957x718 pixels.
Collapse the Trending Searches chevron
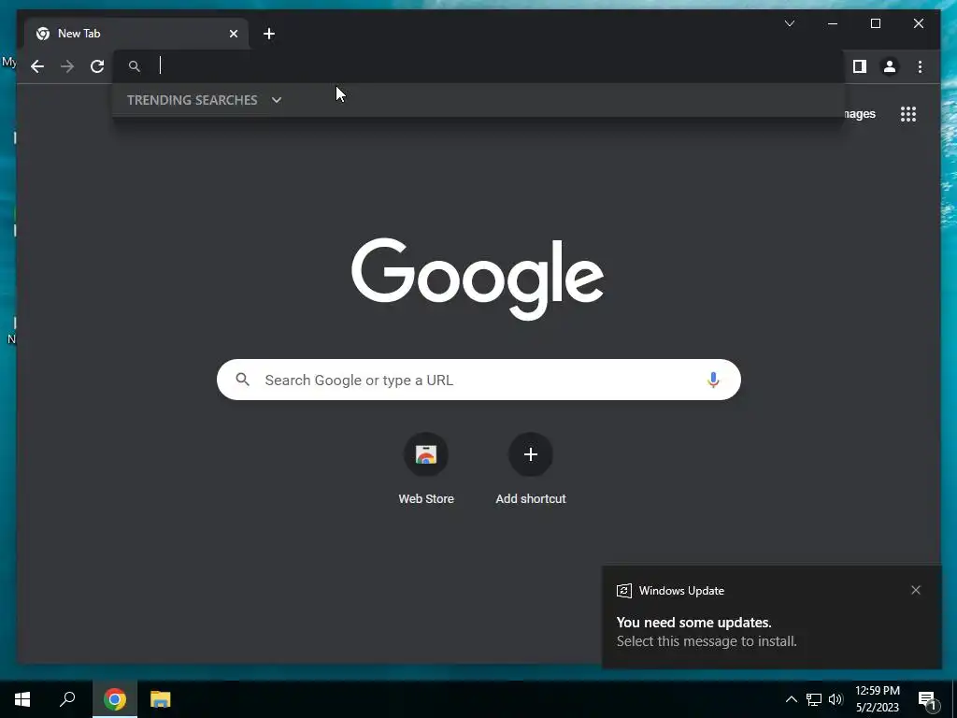(277, 100)
